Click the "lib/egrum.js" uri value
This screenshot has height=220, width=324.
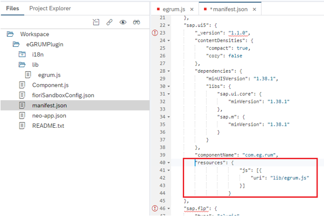[290, 178]
